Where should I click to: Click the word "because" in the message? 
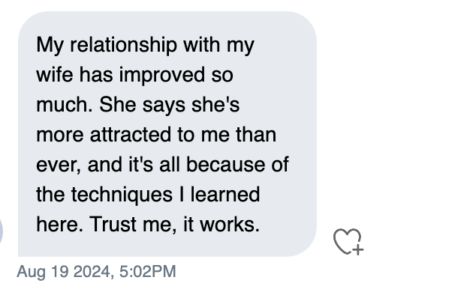tap(225, 164)
